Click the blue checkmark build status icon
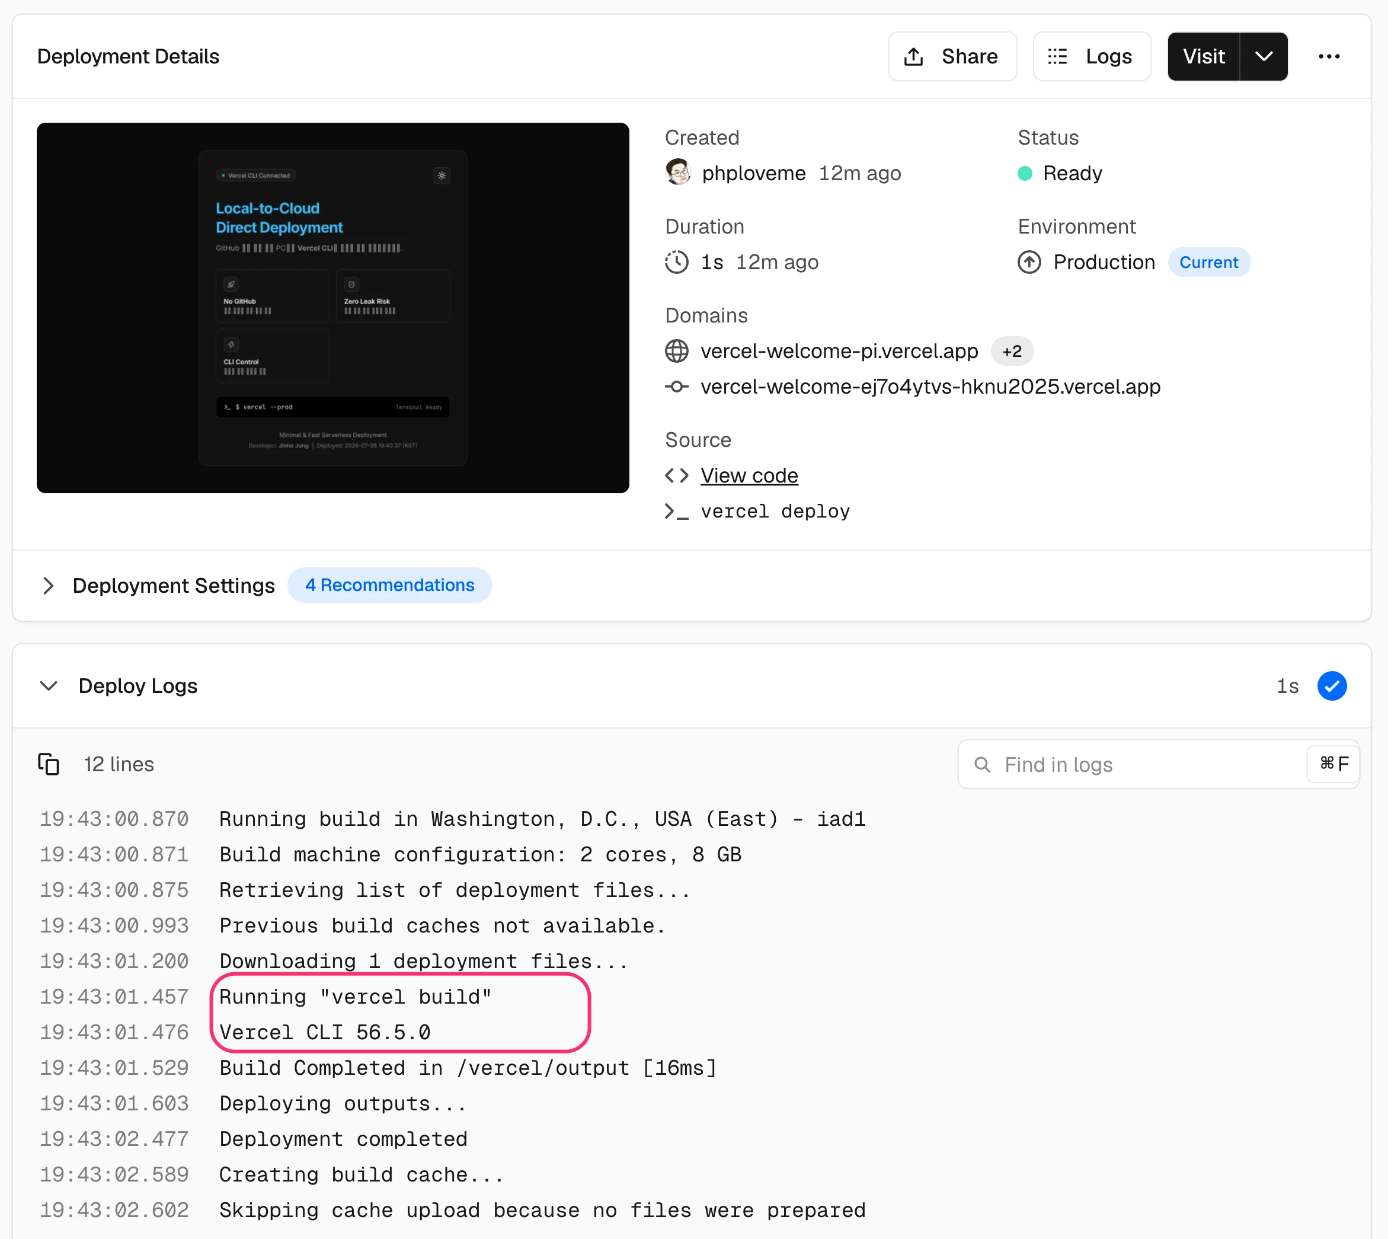This screenshot has width=1388, height=1239. point(1332,685)
